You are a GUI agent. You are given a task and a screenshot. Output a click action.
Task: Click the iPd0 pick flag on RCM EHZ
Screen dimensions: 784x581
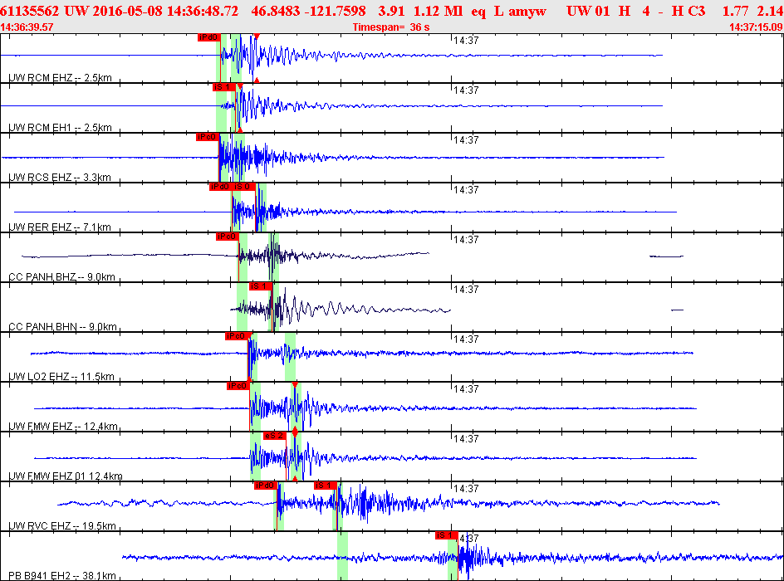[209, 37]
